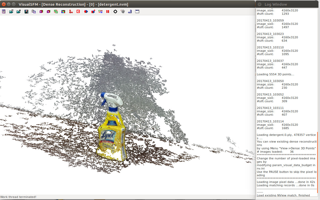Click the double-arrow with plus icon
320x200 pixels.
point(93,12)
